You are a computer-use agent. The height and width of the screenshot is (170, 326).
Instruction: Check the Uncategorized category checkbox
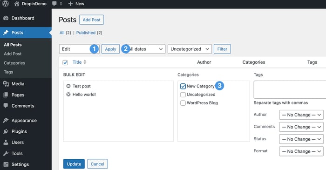183,95
